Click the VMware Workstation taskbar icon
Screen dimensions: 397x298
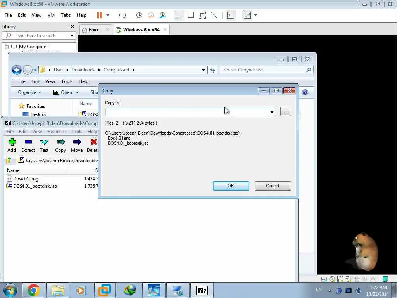(x=105, y=290)
